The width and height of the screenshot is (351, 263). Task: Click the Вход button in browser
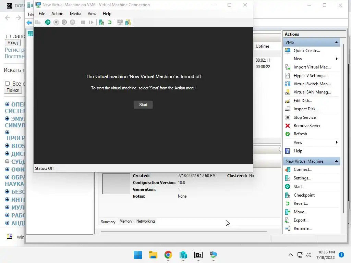click(x=13, y=42)
